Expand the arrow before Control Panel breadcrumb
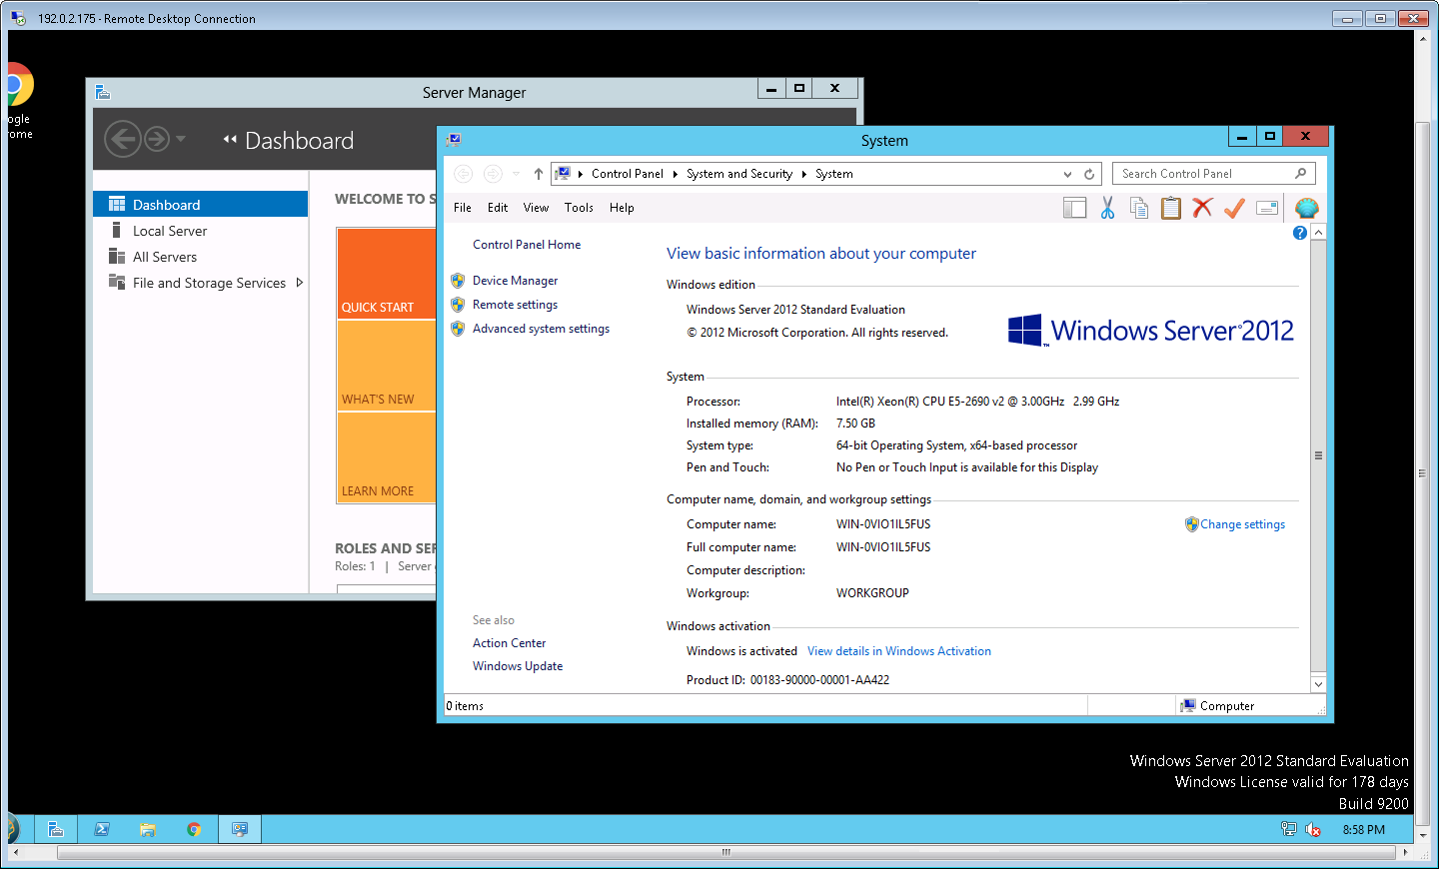The image size is (1439, 869). tap(580, 174)
